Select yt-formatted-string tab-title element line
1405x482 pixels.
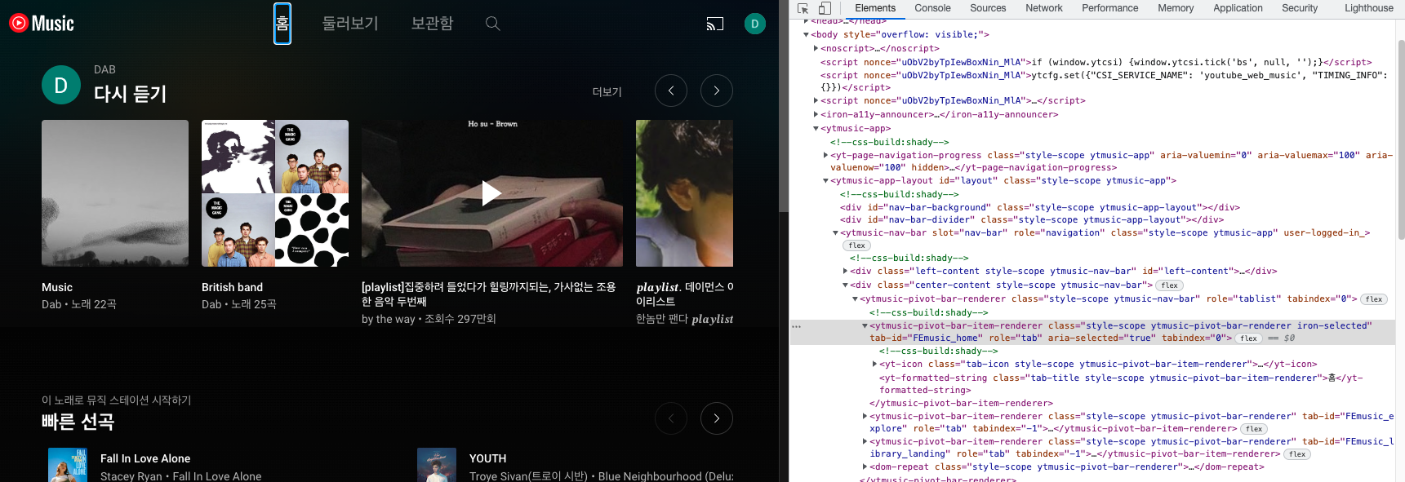[x=1121, y=383]
